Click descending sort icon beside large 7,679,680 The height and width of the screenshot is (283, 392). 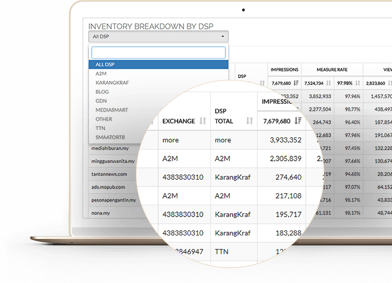(x=297, y=121)
